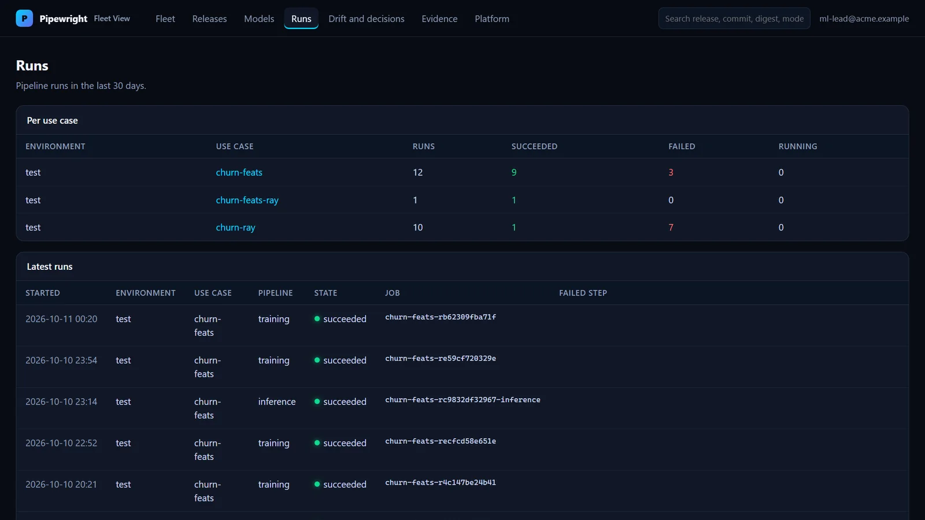Select job churn-feats-recfcd58e651e
The height and width of the screenshot is (520, 925).
[x=441, y=441]
